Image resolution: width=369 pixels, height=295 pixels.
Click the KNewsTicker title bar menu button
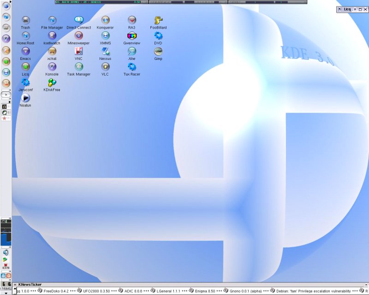(x=15, y=284)
